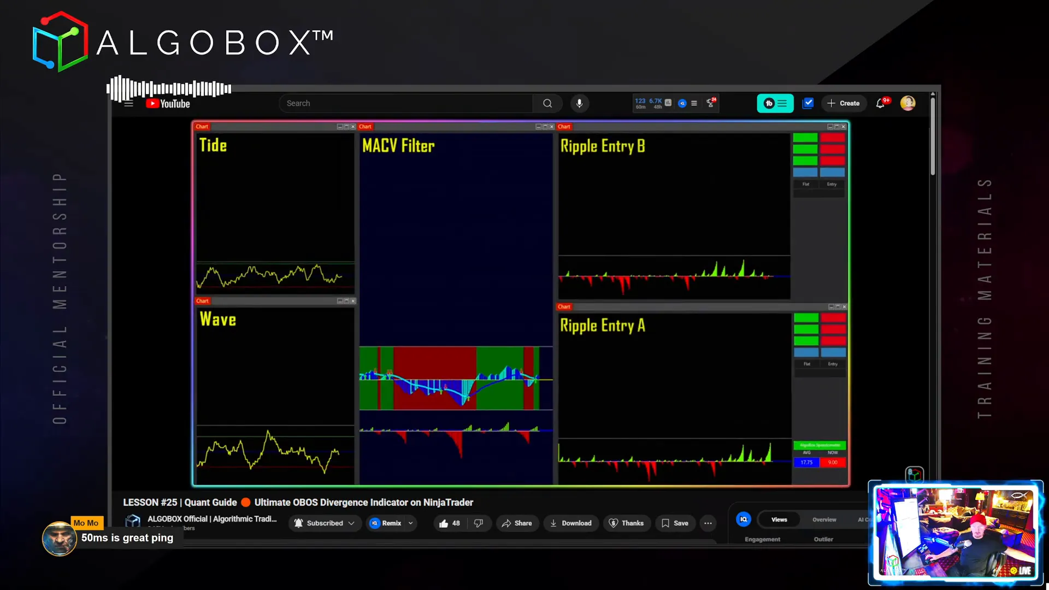Click the blue vidIQ round icon in toolbar

pyautogui.click(x=682, y=103)
